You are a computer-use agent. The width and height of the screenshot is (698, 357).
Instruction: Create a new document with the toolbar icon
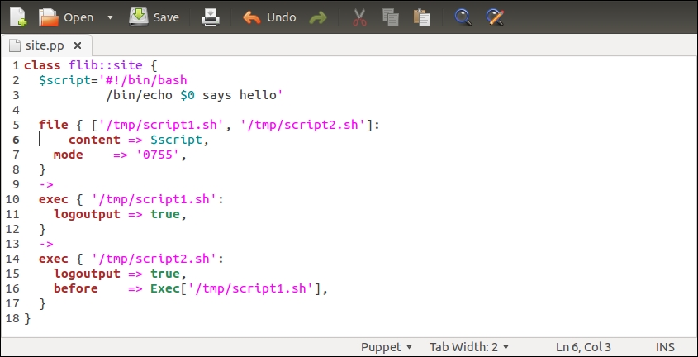[17, 17]
